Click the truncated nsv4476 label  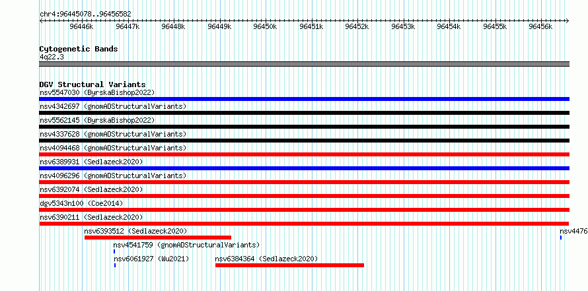coord(573,231)
